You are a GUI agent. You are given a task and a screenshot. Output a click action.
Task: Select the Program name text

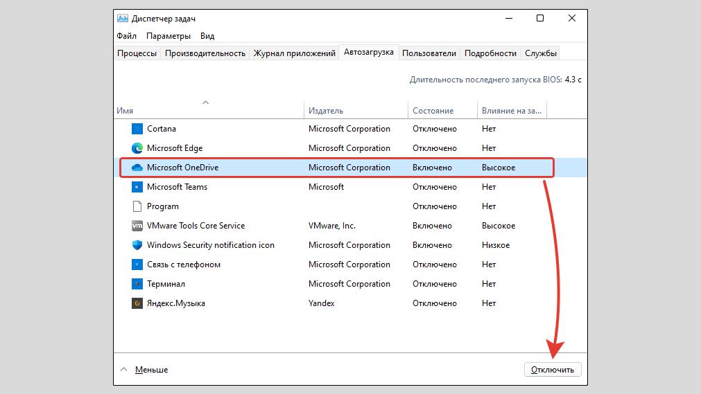(x=163, y=206)
